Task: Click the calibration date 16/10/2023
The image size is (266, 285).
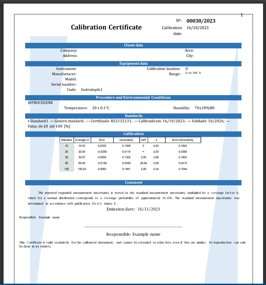Action: 197,28
